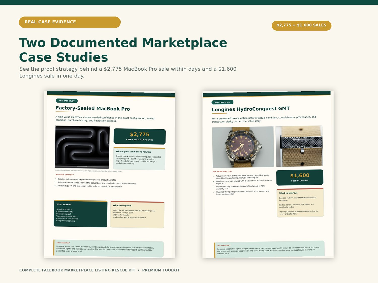Click "What to improve" card on the Longines page
The image size is (378, 283).
[300, 203]
